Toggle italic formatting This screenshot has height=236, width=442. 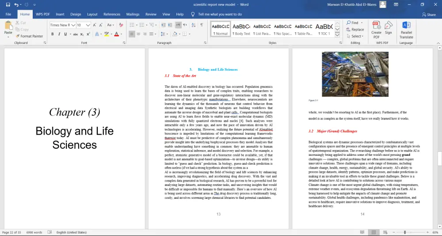(x=59, y=34)
